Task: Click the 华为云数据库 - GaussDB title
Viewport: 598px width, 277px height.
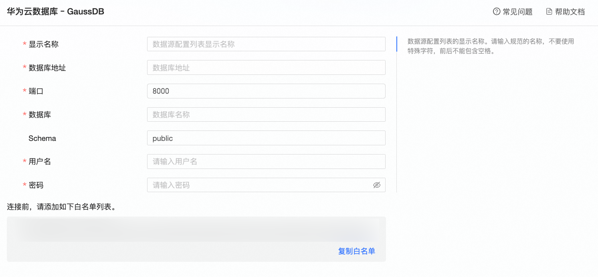Action: click(x=55, y=12)
